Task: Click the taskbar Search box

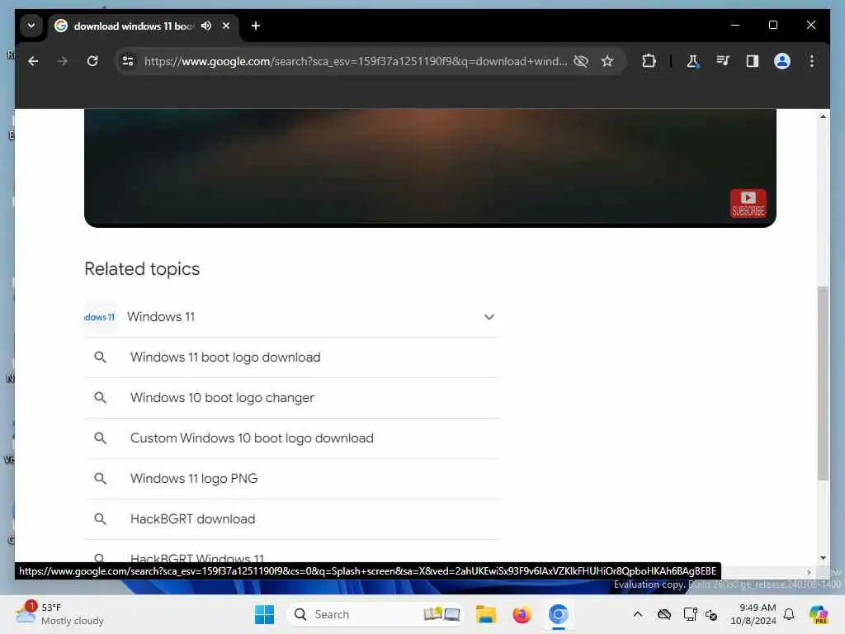Action: click(x=375, y=614)
